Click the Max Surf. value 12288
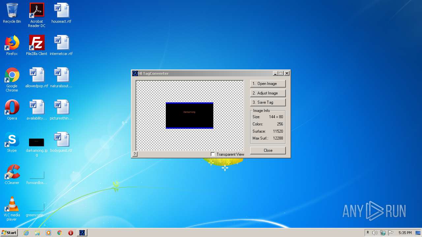Viewport: 422px width, 237px height. pyautogui.click(x=278, y=138)
